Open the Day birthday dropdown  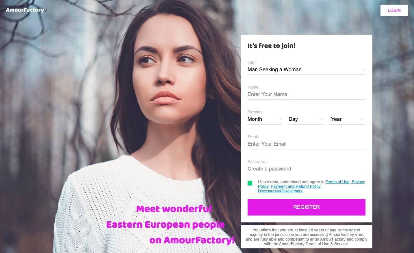[306, 119]
